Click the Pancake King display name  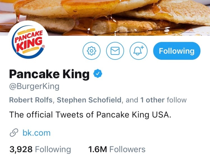tap(49, 74)
